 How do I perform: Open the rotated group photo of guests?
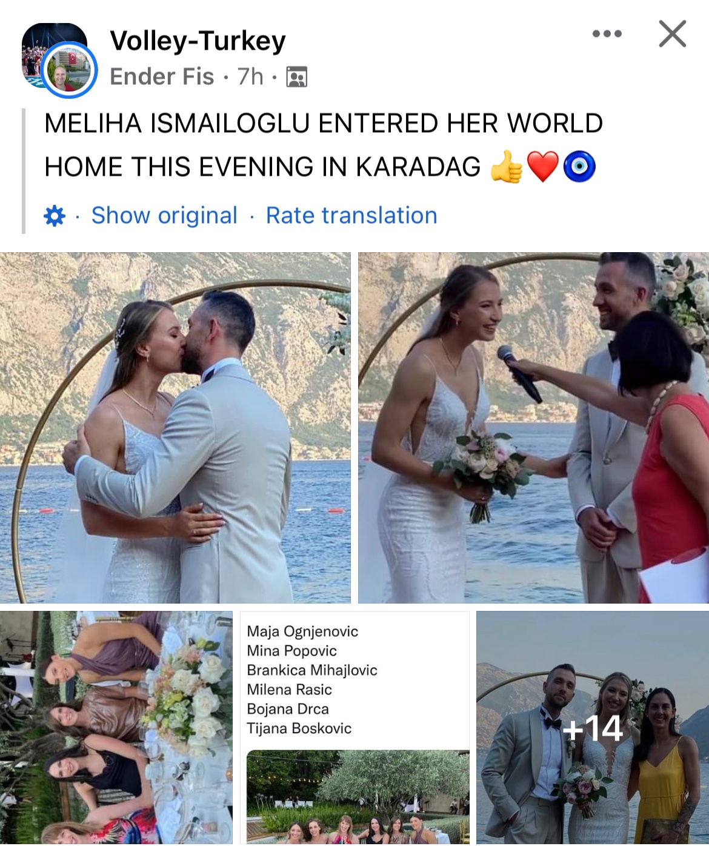(116, 728)
